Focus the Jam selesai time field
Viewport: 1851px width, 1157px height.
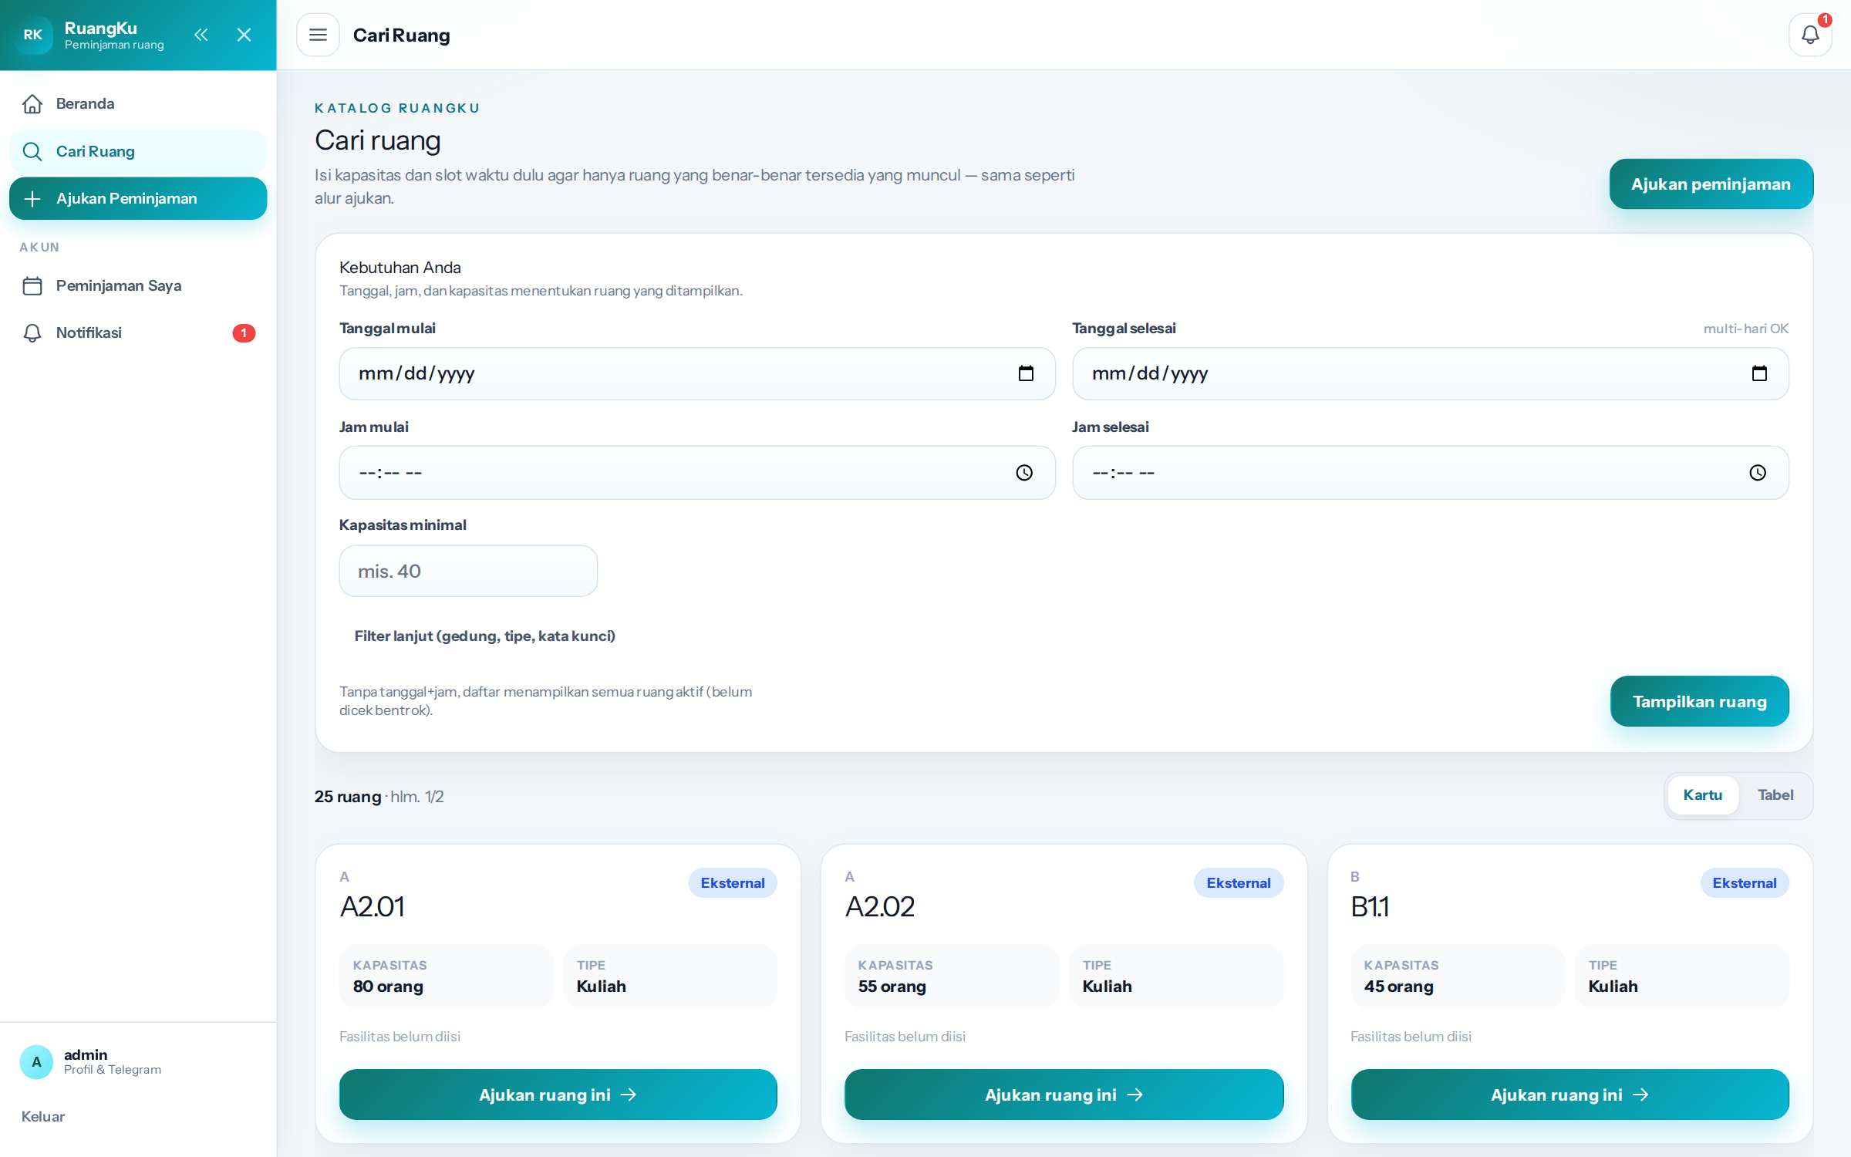point(1430,473)
